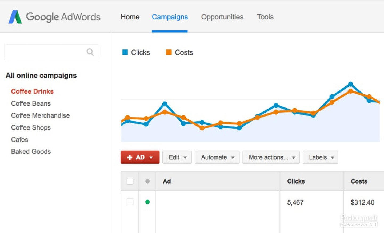This screenshot has width=384, height=233.
Task: Sort by the Costs column header
Action: [359, 181]
